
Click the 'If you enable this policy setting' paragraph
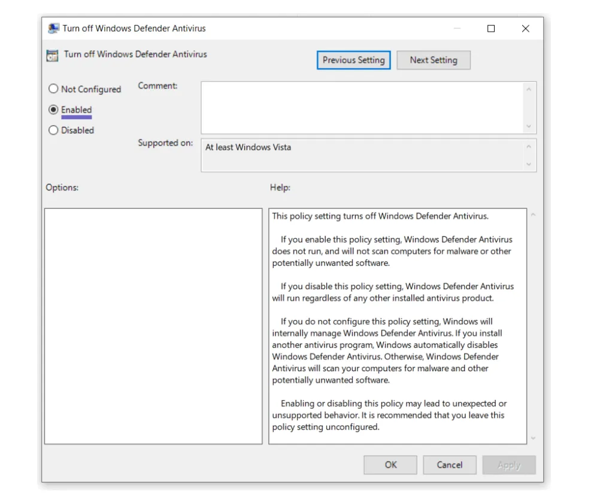coord(392,251)
